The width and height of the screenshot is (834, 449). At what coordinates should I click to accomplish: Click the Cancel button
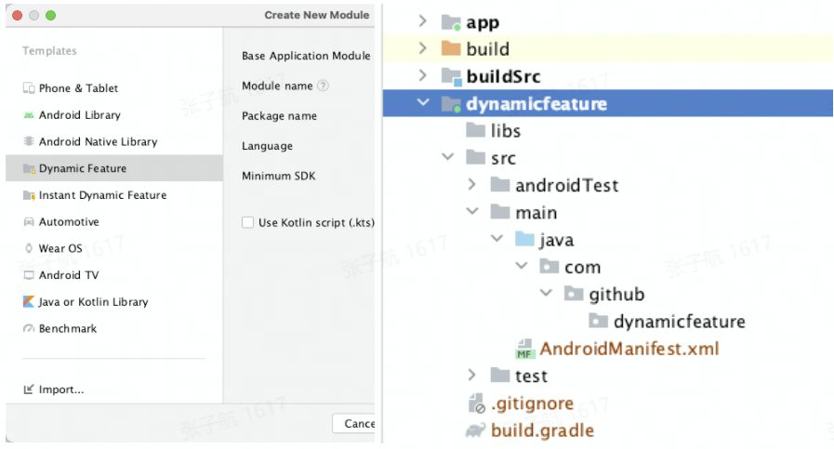point(357,423)
